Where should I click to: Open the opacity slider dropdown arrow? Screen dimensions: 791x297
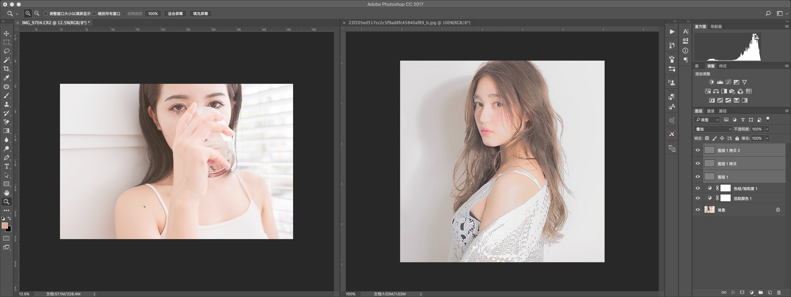click(767, 129)
